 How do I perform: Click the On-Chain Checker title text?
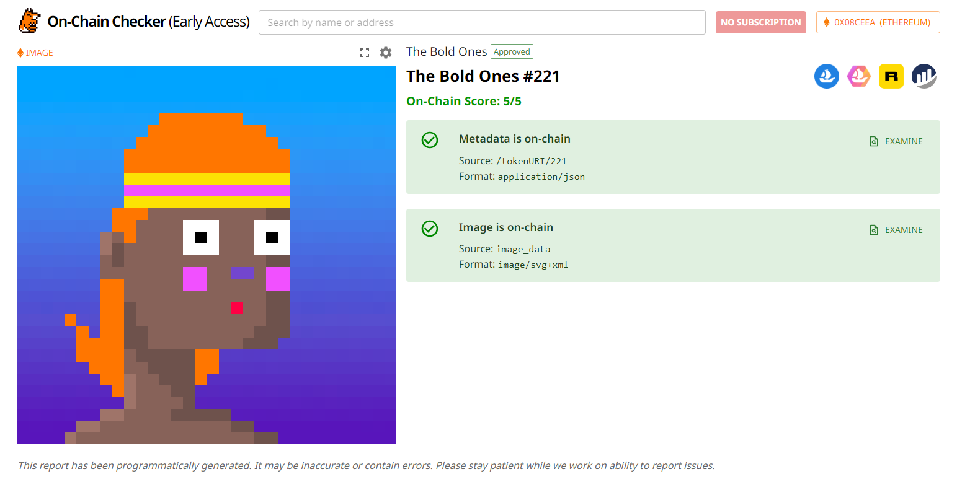point(148,22)
